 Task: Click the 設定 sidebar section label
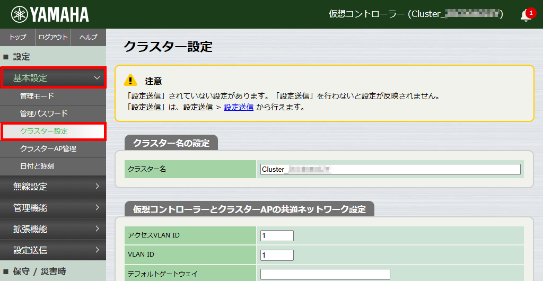(x=21, y=57)
